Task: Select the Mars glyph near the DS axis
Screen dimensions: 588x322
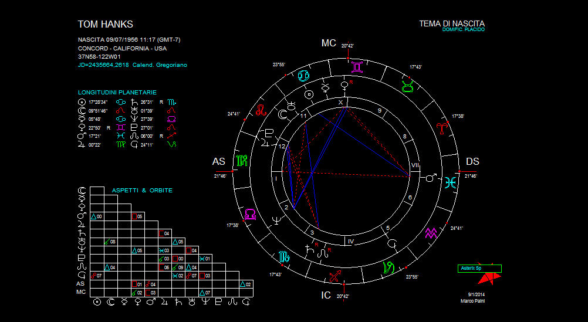Action: pos(431,178)
